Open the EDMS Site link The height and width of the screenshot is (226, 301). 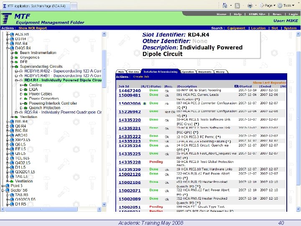pyautogui.click(x=257, y=14)
